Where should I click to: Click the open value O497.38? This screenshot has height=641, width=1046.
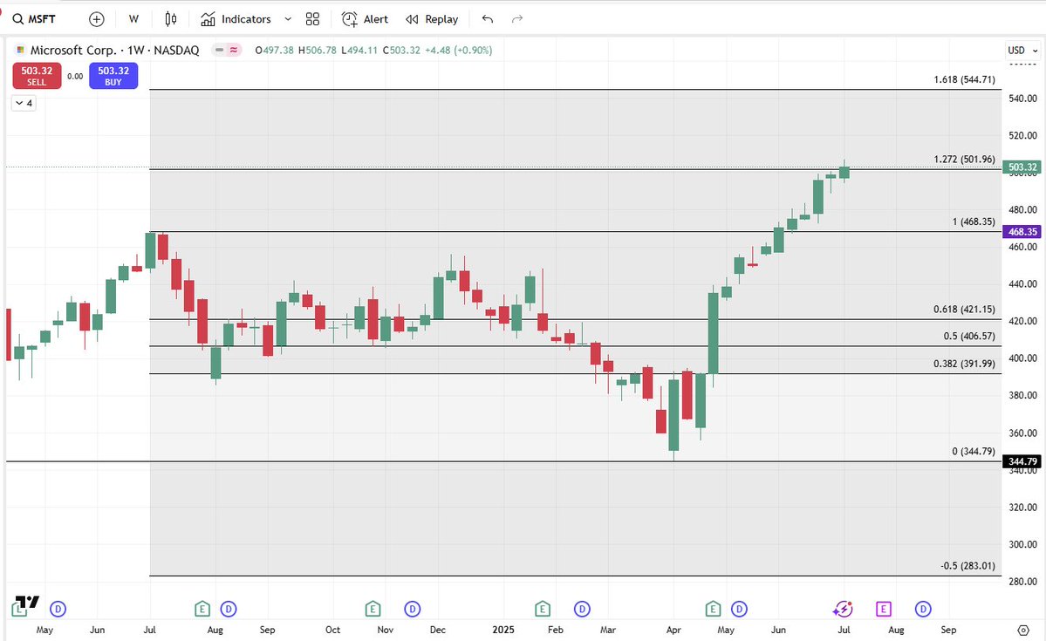274,50
